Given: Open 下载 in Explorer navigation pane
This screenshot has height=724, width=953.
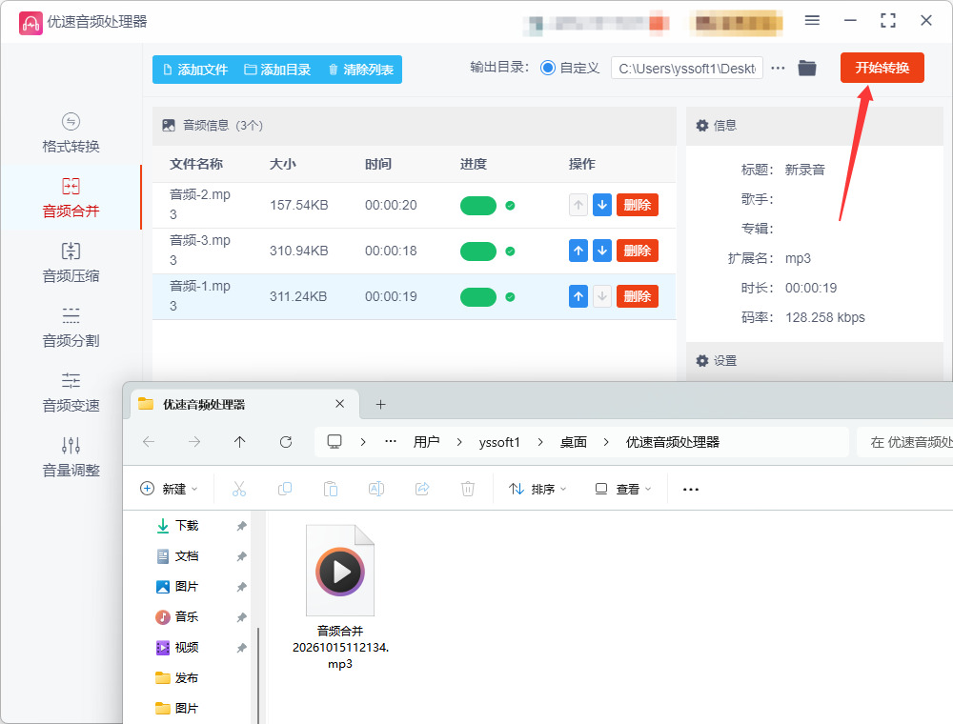Looking at the screenshot, I should (x=186, y=526).
